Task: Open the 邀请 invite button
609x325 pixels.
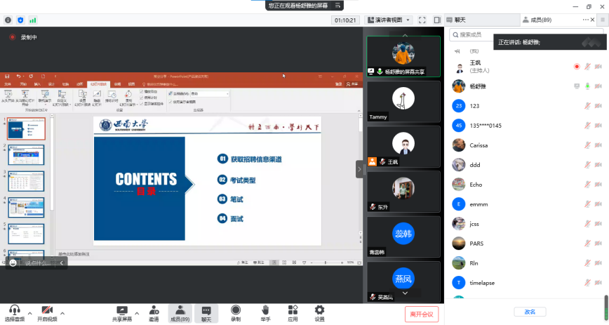Action: tap(153, 311)
